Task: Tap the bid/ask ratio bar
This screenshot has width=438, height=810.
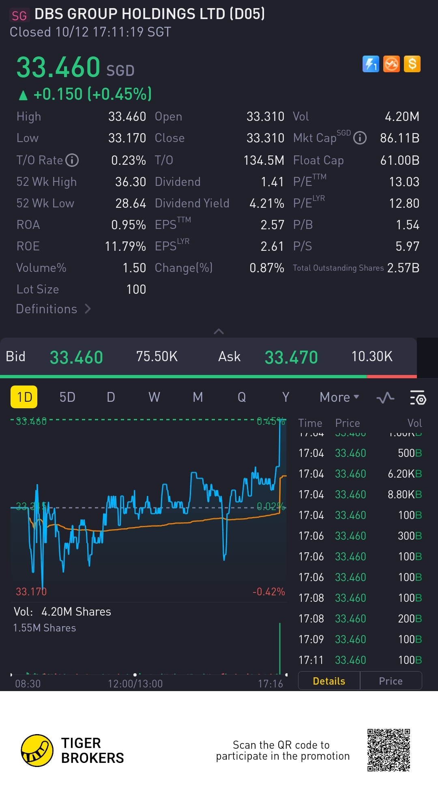Action: [208, 377]
